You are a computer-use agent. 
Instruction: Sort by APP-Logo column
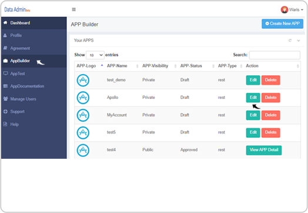tap(89, 66)
